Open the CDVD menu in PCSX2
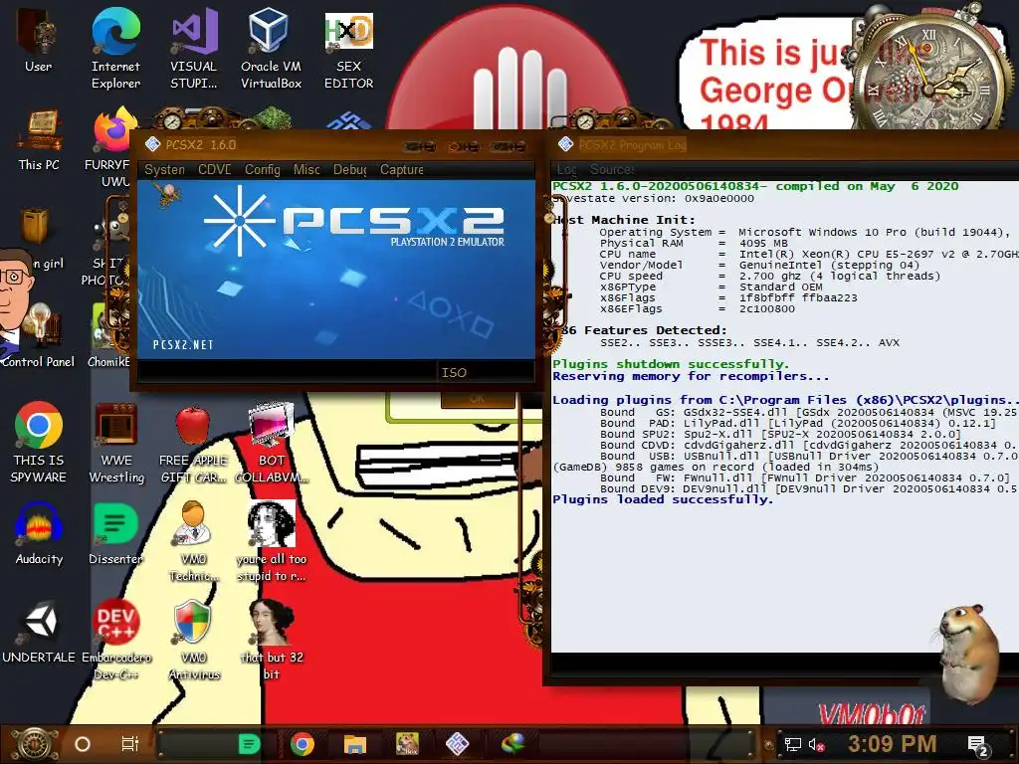The width and height of the screenshot is (1019, 764). (x=215, y=169)
